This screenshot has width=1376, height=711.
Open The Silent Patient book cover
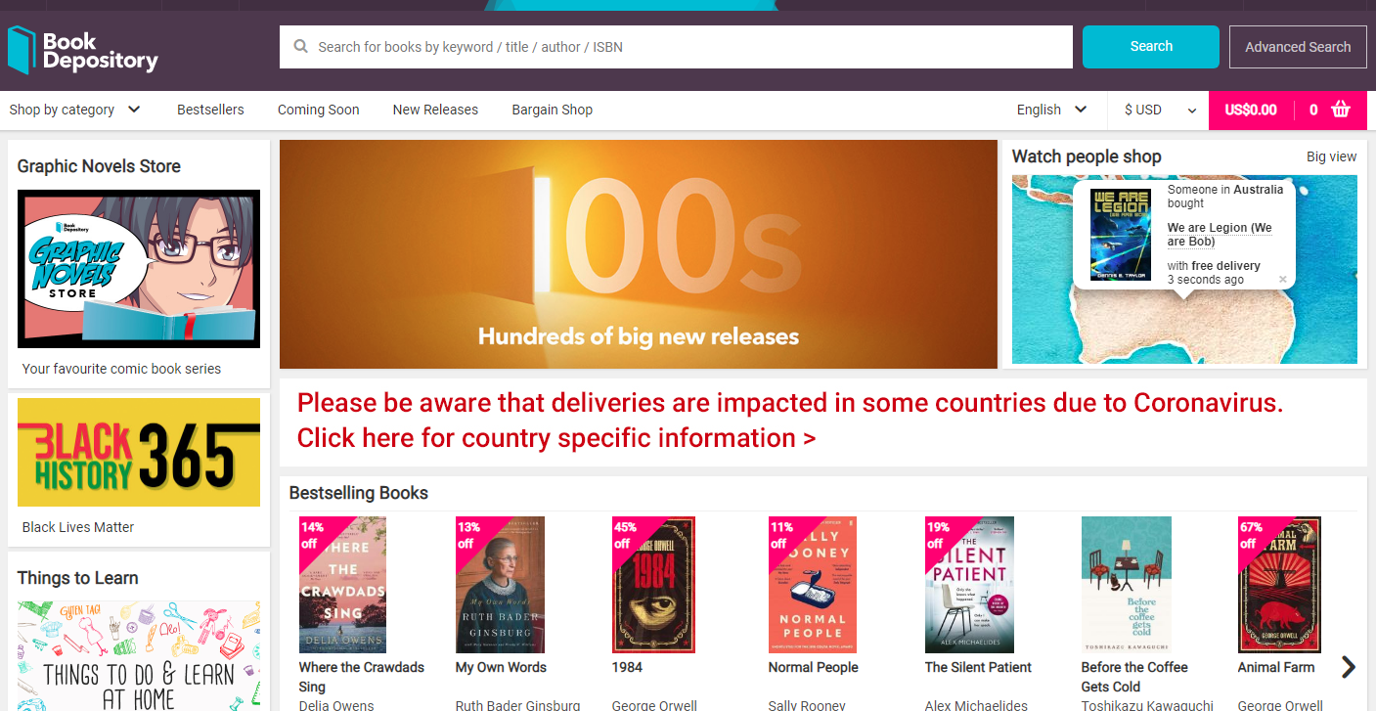[969, 585]
